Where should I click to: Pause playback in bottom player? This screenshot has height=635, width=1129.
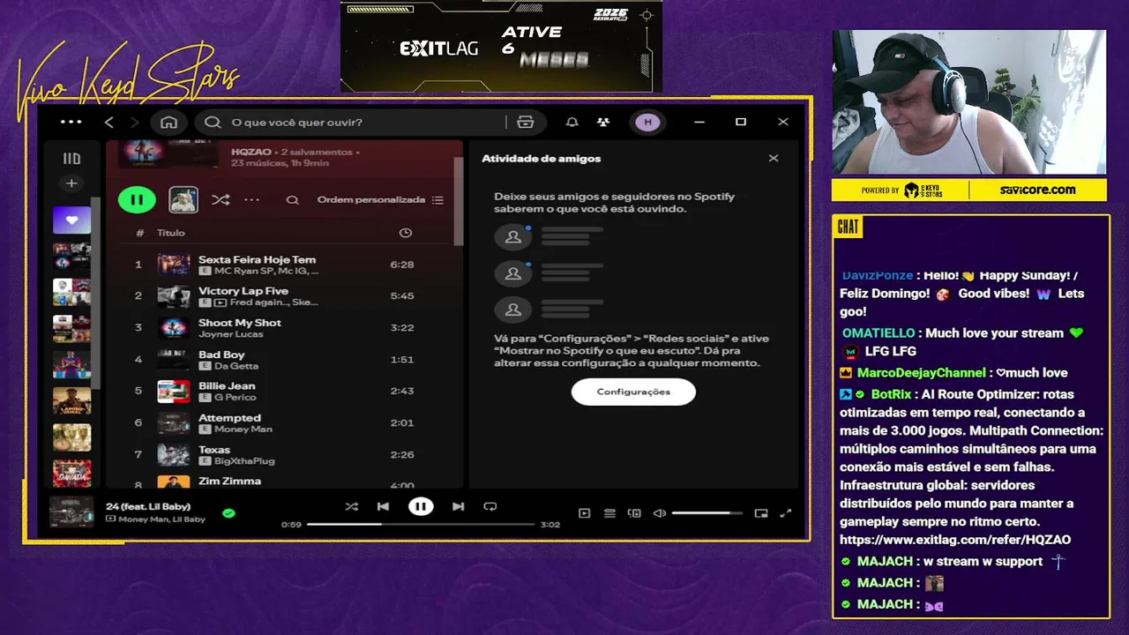pyautogui.click(x=421, y=506)
